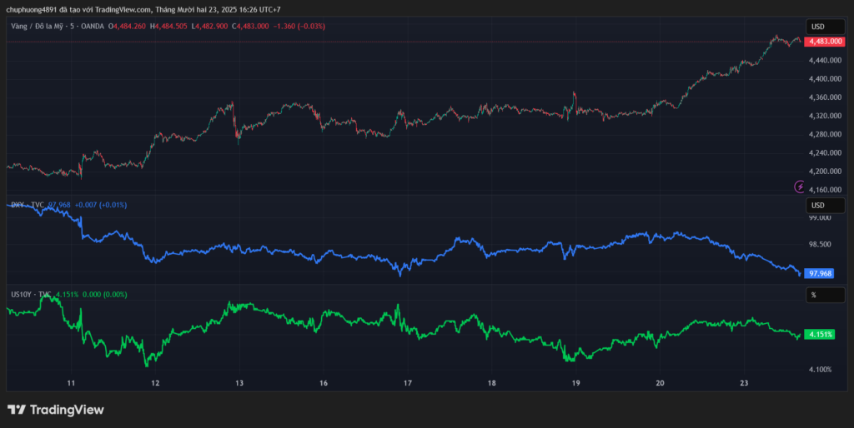Click the red 4,483.000 gold price label
Image resolution: width=854 pixels, height=428 pixels.
[825, 42]
